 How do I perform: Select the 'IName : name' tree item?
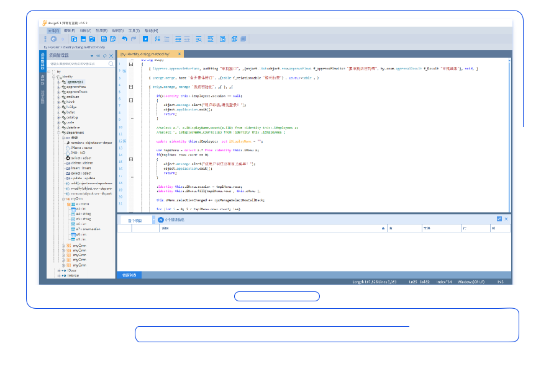(81, 148)
